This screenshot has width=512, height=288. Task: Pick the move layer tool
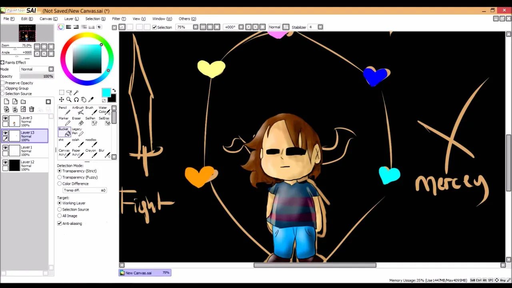62,100
